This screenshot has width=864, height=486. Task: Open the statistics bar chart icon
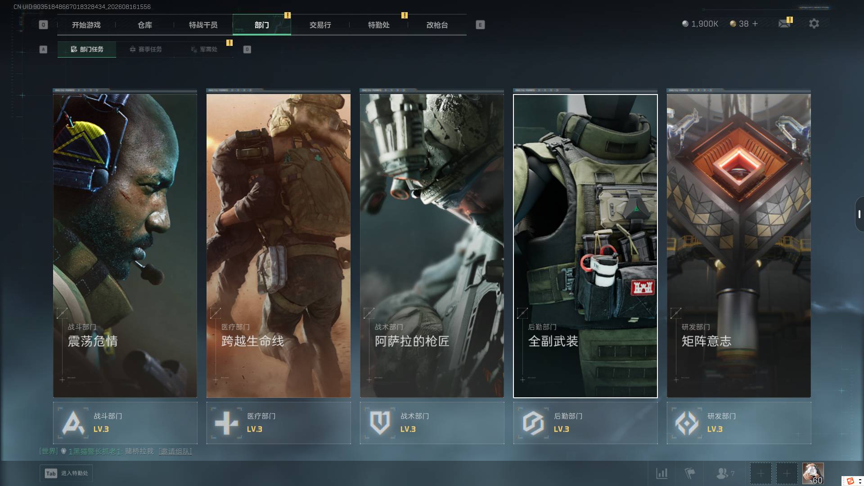[x=661, y=473]
